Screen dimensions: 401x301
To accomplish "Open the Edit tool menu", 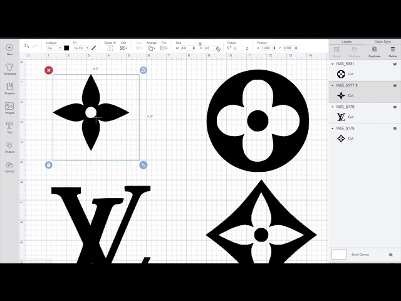I will [123, 48].
